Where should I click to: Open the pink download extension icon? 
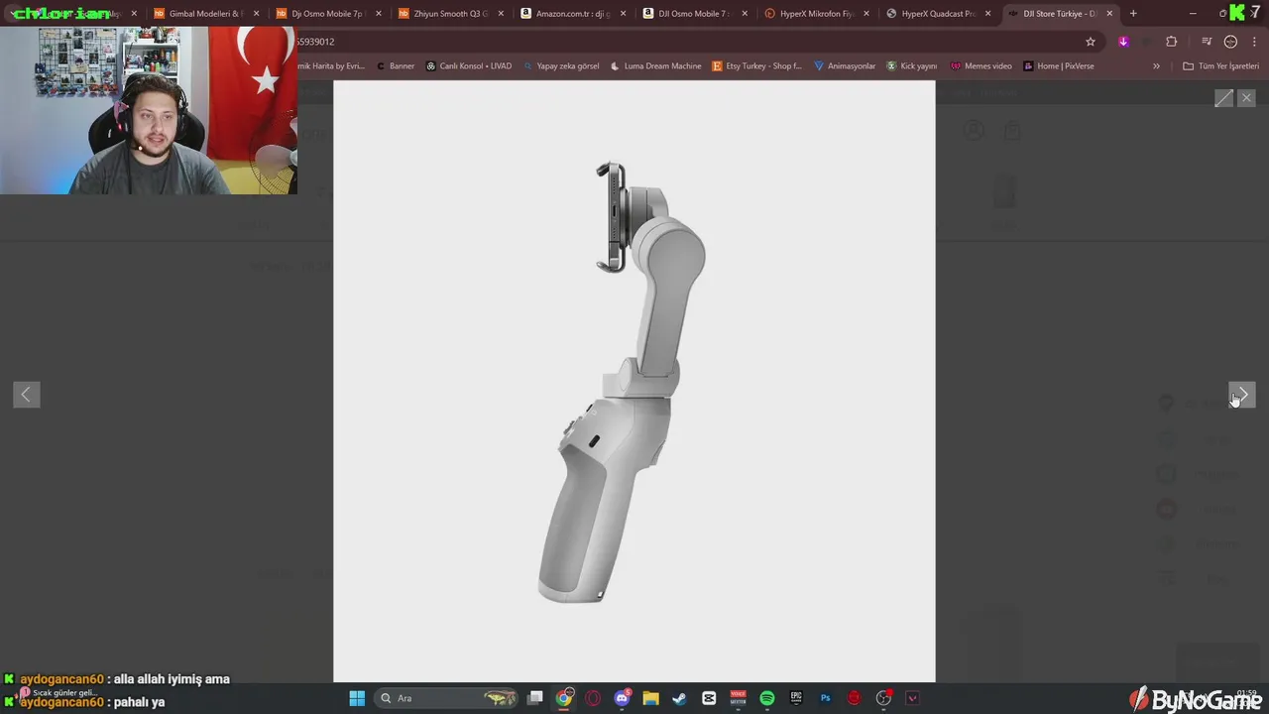coord(1123,42)
